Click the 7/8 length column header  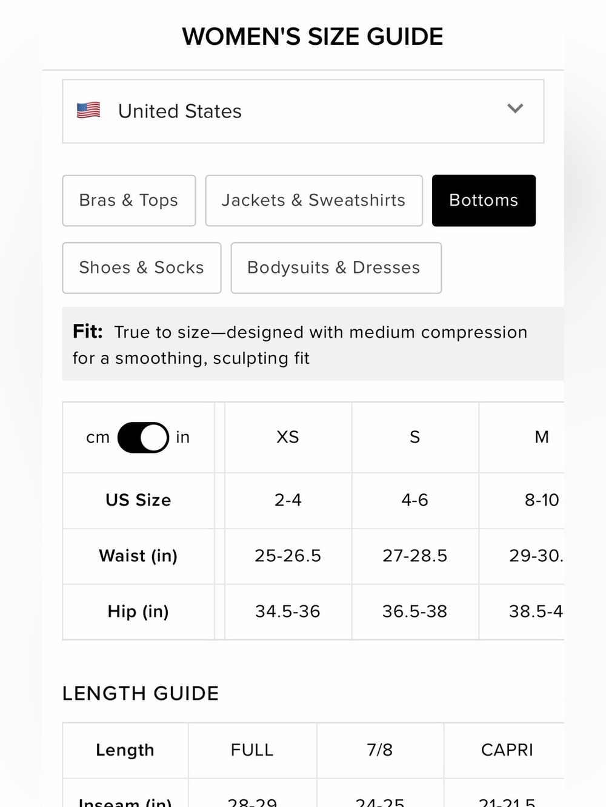point(380,750)
